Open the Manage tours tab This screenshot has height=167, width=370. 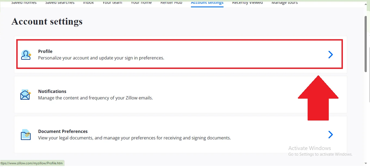[x=285, y=2]
